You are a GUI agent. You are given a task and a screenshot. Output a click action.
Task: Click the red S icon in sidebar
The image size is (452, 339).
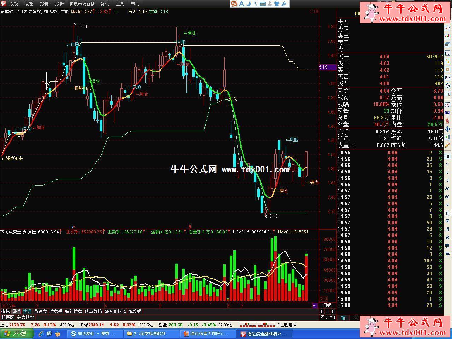447,121
